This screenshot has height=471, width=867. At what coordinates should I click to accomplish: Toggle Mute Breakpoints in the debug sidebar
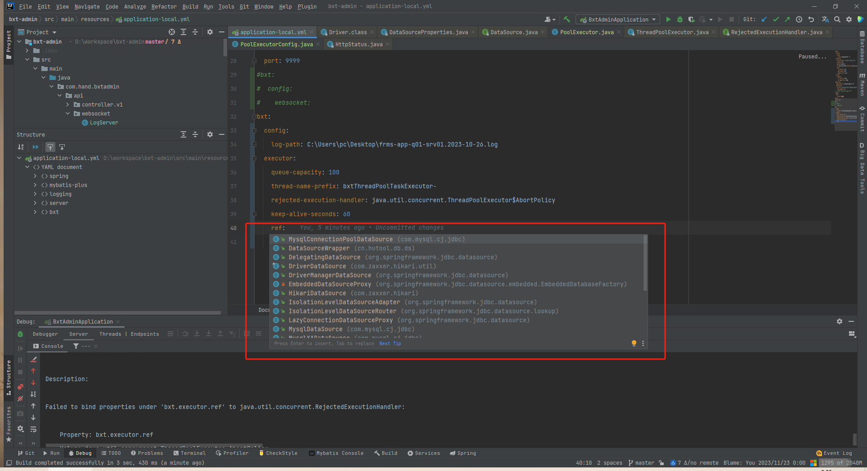coord(20,399)
